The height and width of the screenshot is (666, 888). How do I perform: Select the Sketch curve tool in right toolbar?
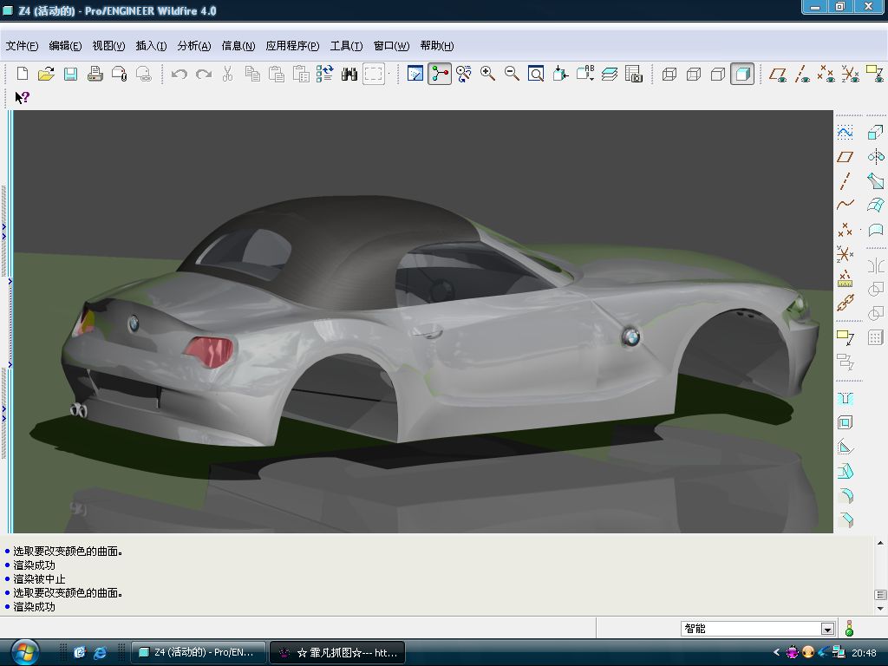click(846, 133)
